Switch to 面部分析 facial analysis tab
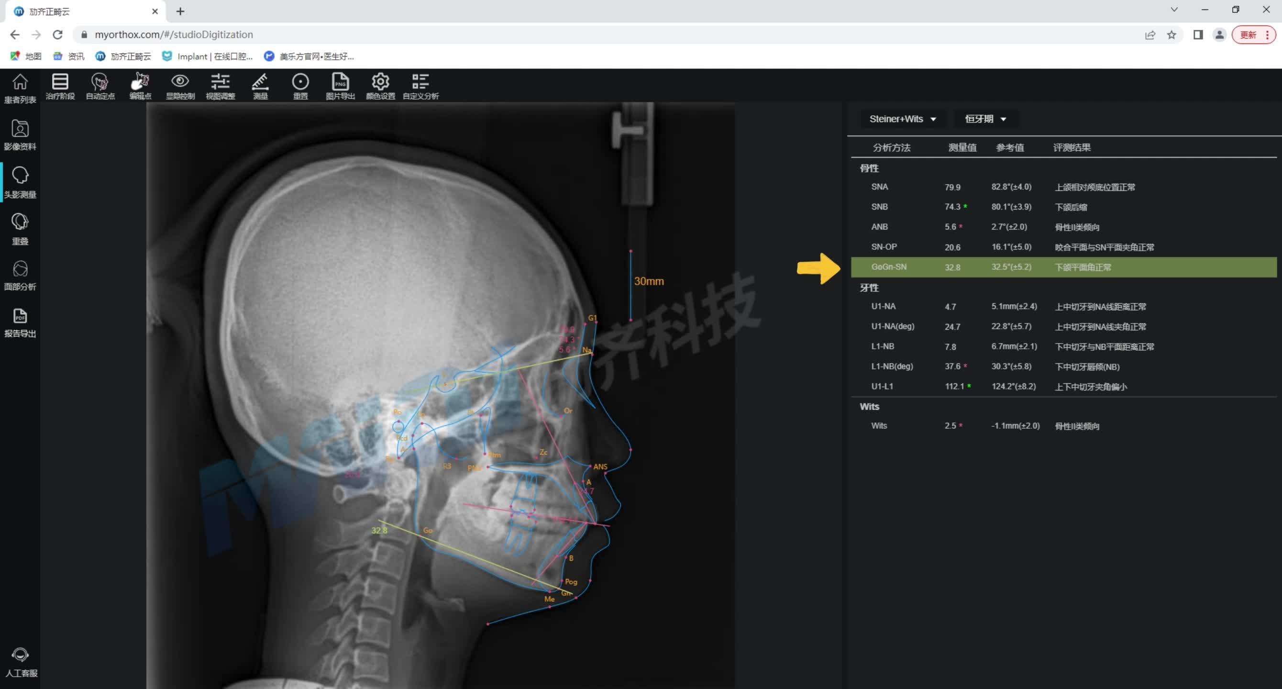This screenshot has height=689, width=1282. coord(20,275)
